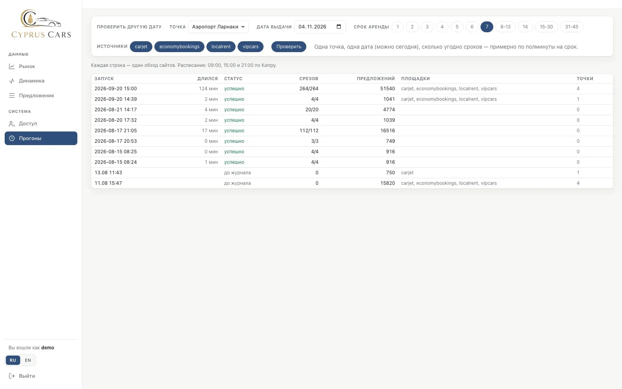Open the Точка dropdown Аэропорт Ларнаки
This screenshot has height=389, width=622.
point(218,27)
